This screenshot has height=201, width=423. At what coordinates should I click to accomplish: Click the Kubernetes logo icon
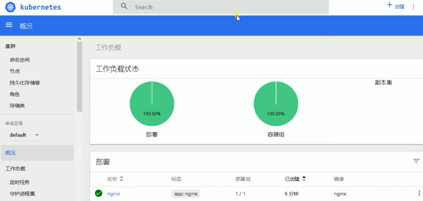[10, 7]
